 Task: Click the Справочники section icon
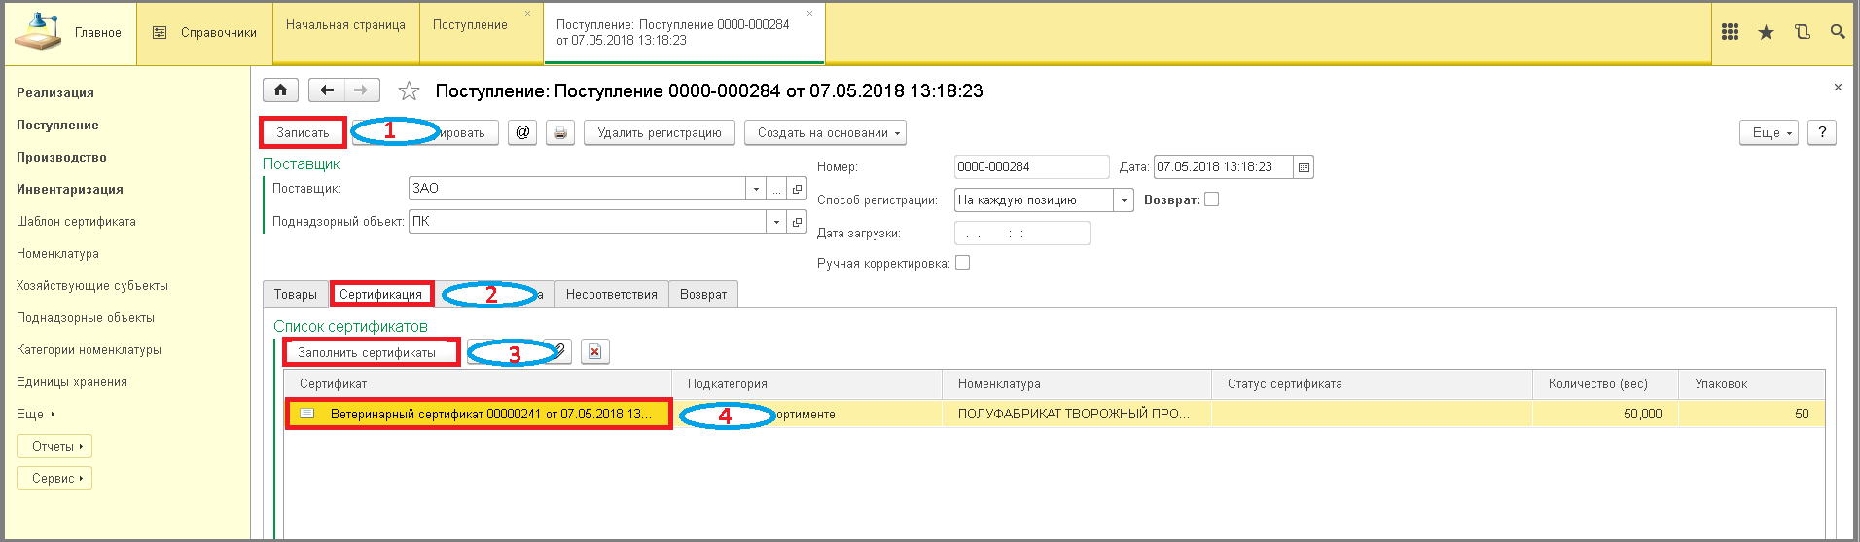coord(160,33)
